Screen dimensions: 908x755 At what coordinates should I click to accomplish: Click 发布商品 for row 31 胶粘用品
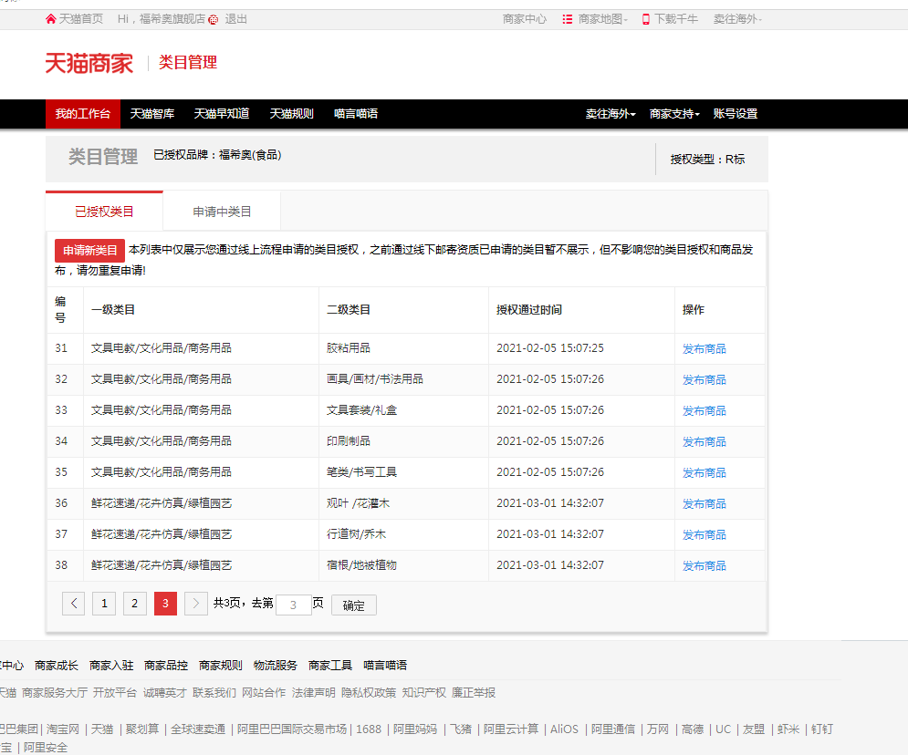704,349
